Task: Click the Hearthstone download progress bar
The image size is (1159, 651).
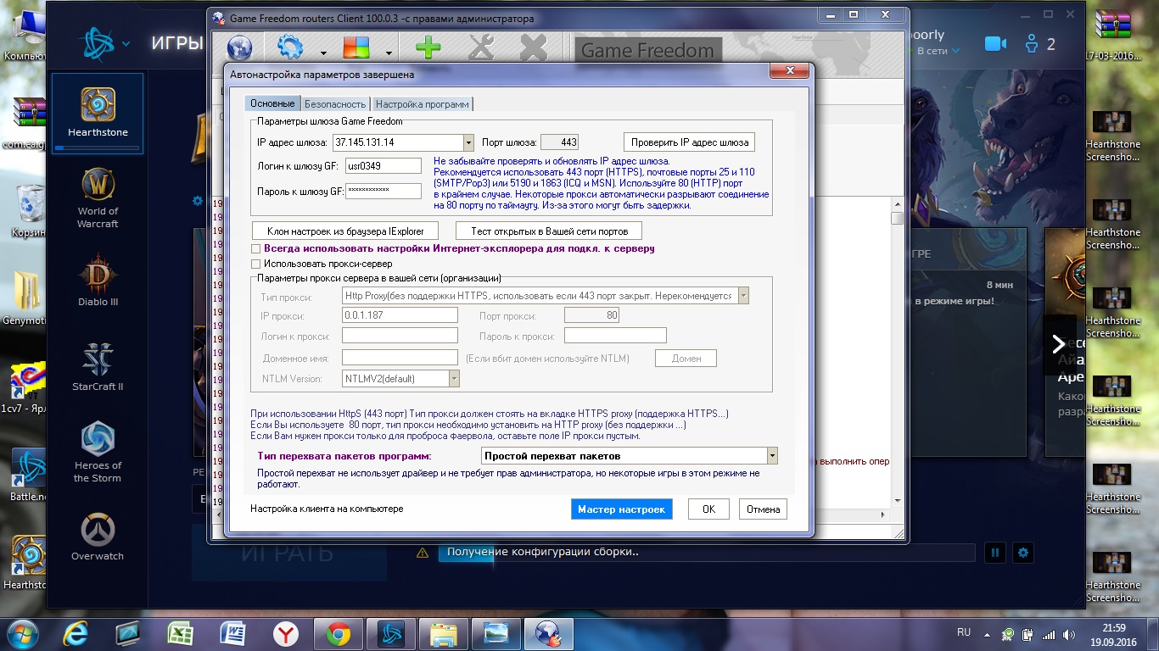Action: [98, 147]
